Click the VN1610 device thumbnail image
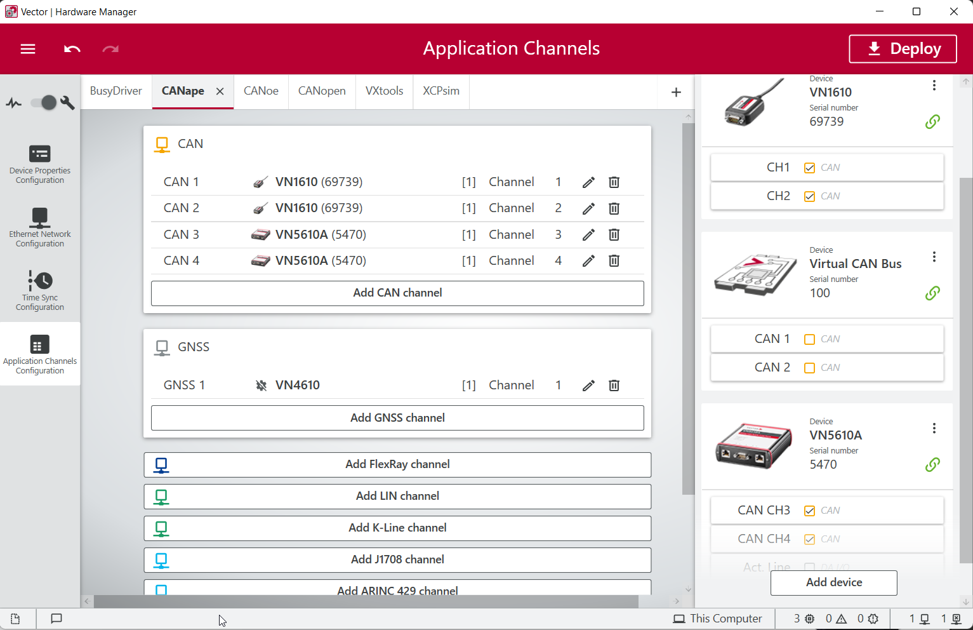The width and height of the screenshot is (973, 630). tap(753, 102)
